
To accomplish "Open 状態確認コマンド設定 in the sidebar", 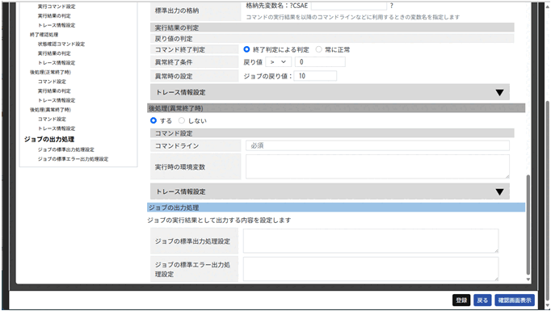I will point(61,44).
